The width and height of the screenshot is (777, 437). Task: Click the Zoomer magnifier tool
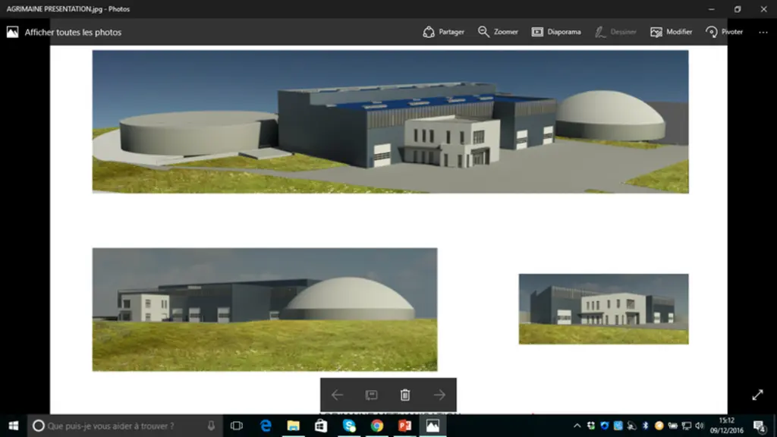coord(498,32)
